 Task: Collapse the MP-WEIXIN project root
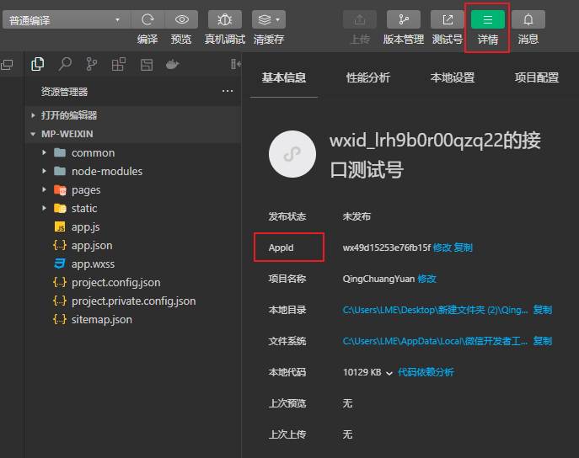coord(133,134)
